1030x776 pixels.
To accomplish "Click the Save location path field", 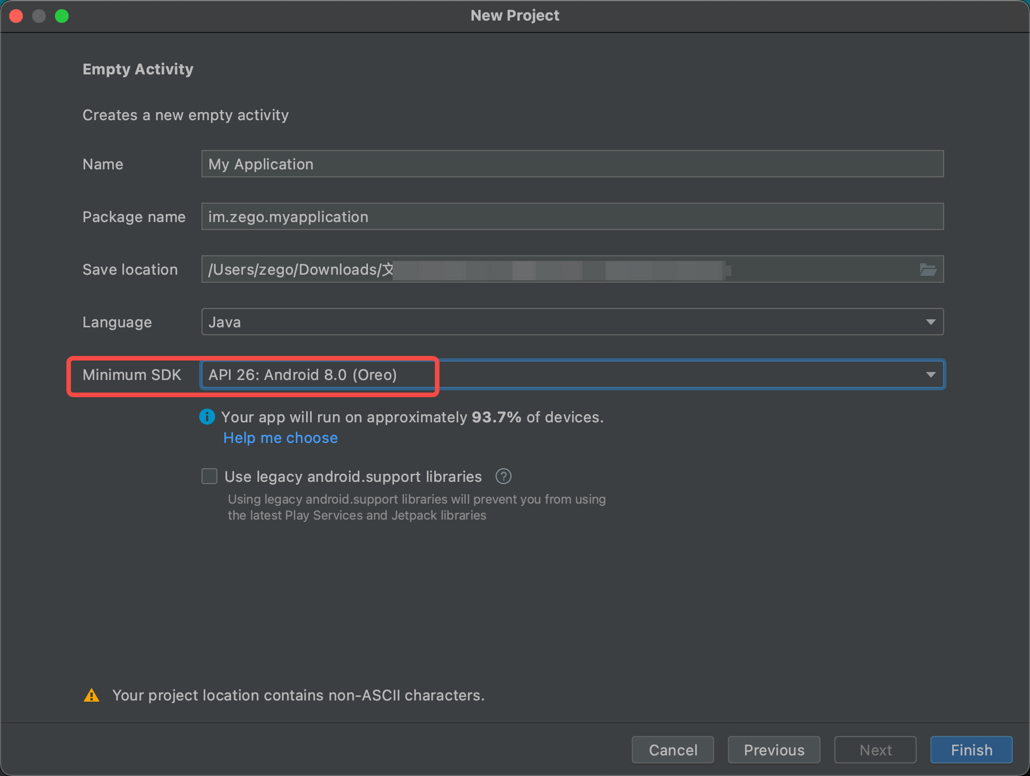I will point(572,269).
